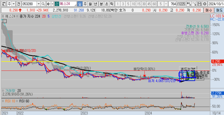Toggle the 종가 지수 legend checkbox
The width and height of the screenshot is (224, 115).
click(17, 16)
